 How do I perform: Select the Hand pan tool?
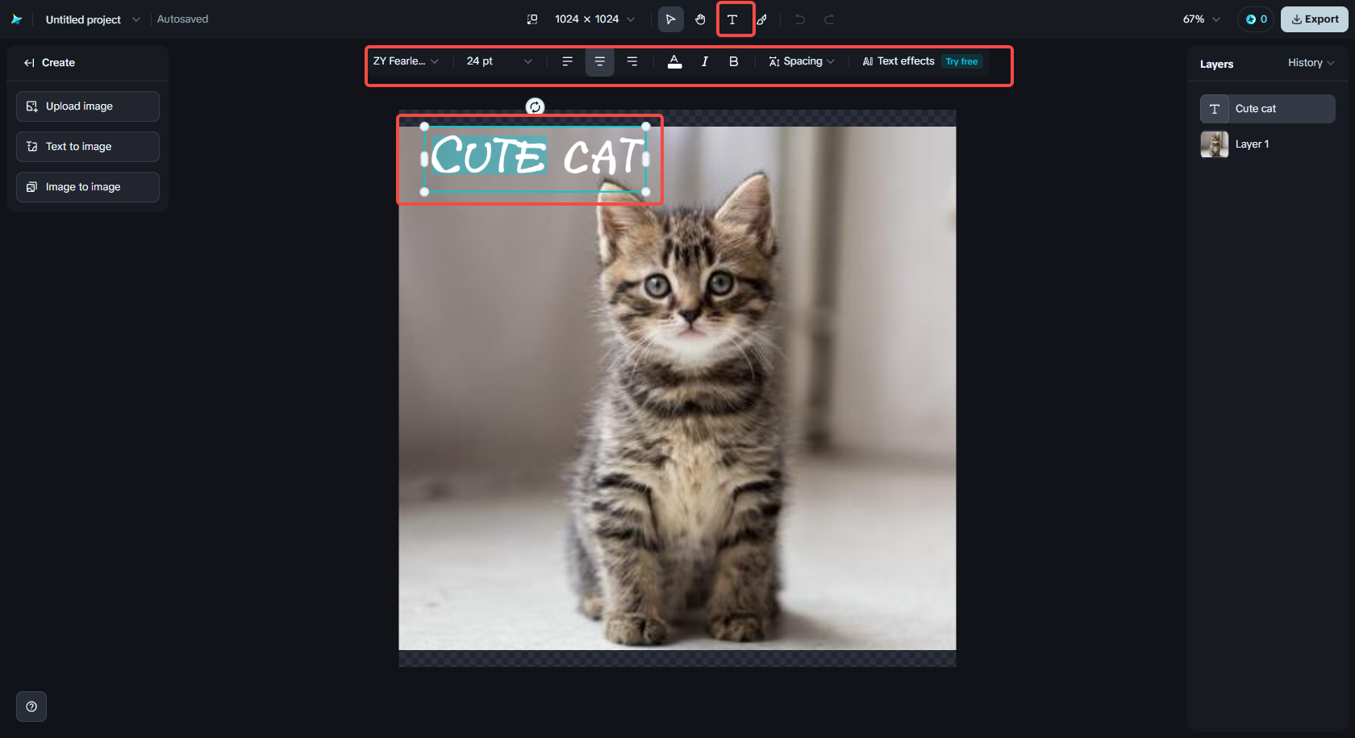701,19
